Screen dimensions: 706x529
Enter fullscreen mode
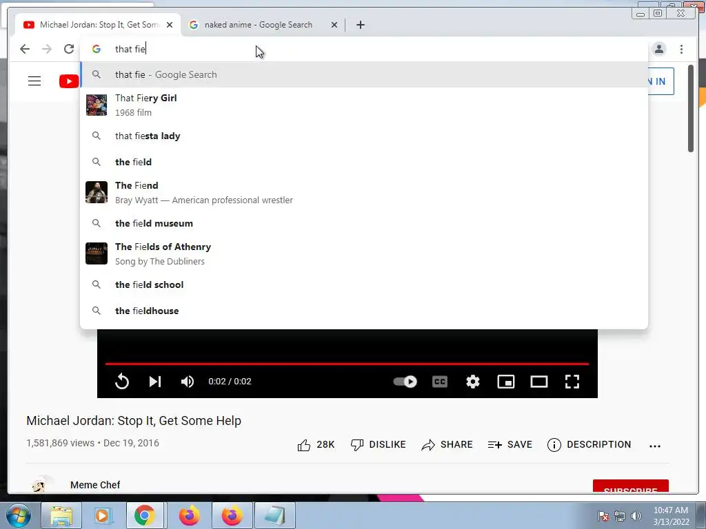[x=572, y=382]
